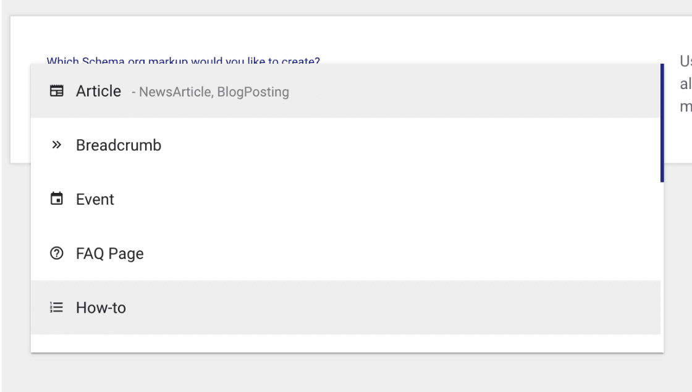Click the dark blue scrollbar thumb
The width and height of the screenshot is (692, 392).
(662, 122)
